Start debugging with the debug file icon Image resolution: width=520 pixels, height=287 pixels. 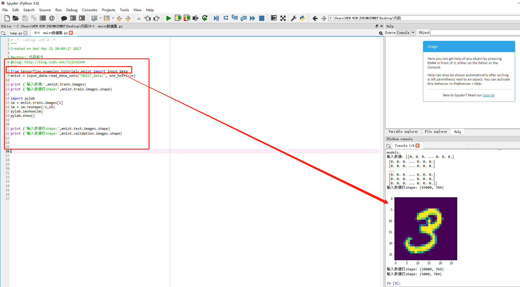click(x=216, y=18)
